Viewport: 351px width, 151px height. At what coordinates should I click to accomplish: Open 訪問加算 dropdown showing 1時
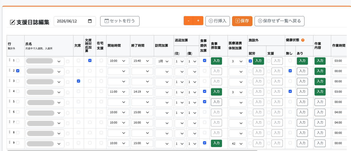[x=164, y=61]
